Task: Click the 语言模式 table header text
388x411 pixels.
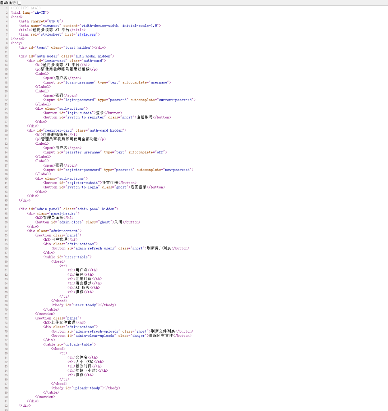Action: [x=83, y=283]
